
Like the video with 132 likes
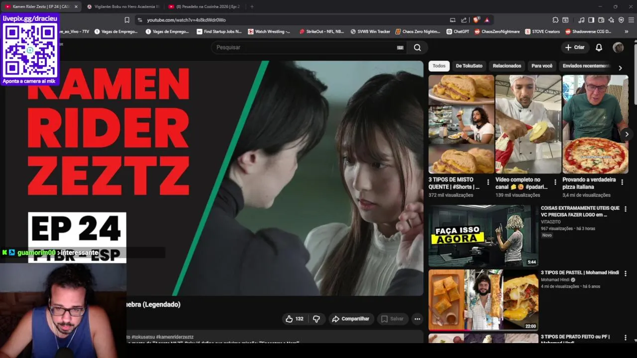pyautogui.click(x=294, y=319)
